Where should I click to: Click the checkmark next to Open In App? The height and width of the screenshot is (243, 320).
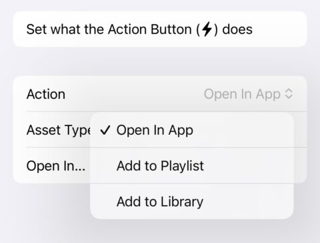(x=105, y=130)
